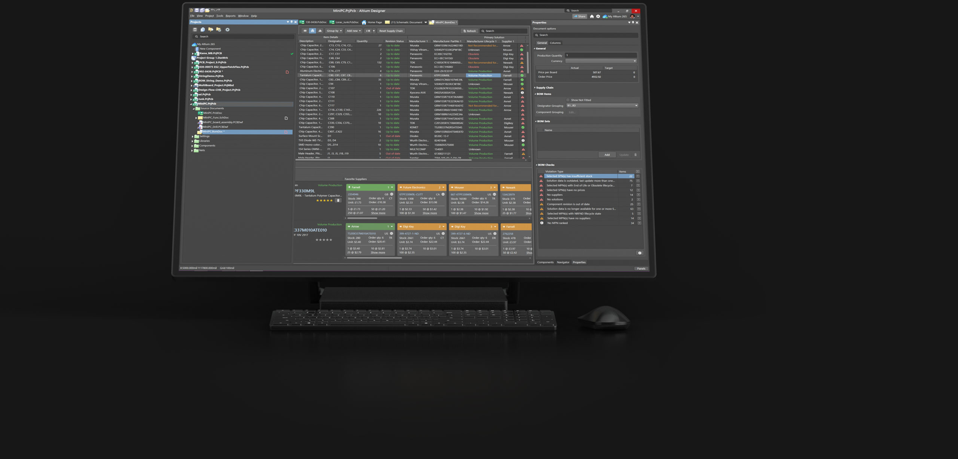Enable Show Not Fitted checkbox
958x459 pixels.
point(568,100)
